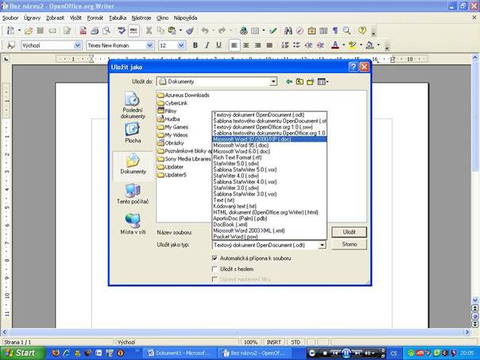
Task: Go back with the green arrow in dialog
Action: [x=288, y=82]
